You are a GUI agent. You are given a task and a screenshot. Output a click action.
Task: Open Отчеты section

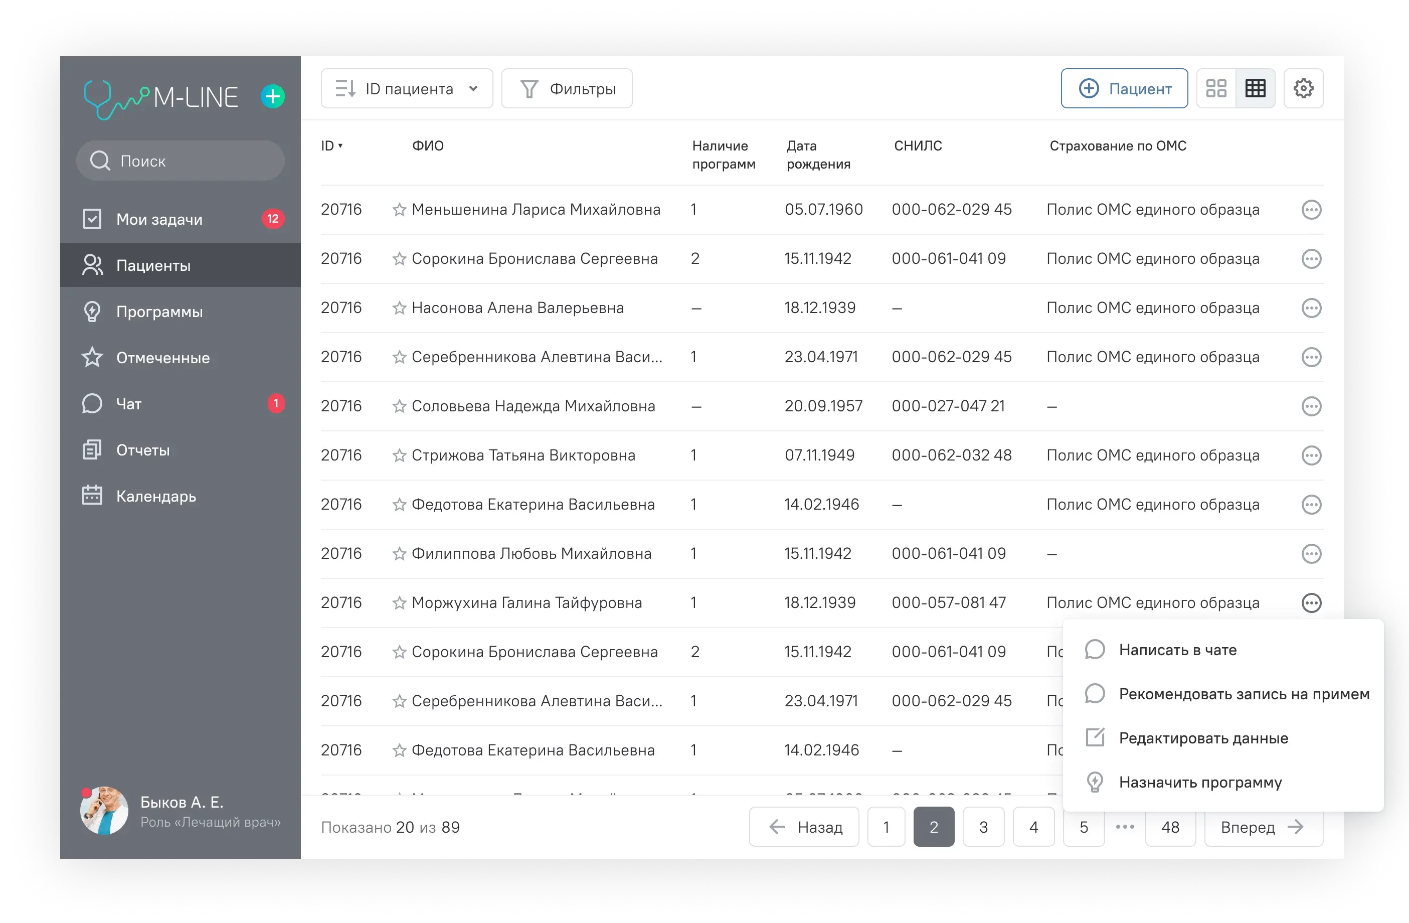[181, 450]
